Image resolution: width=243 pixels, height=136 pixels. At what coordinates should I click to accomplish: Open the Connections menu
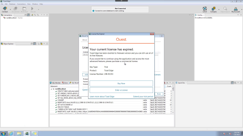(21, 4)
